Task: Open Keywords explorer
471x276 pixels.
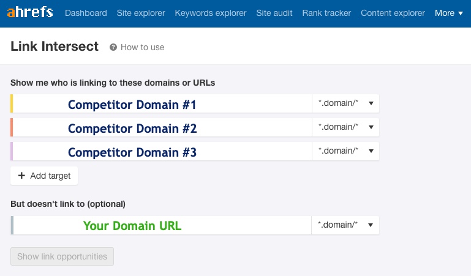Action: click(x=211, y=13)
